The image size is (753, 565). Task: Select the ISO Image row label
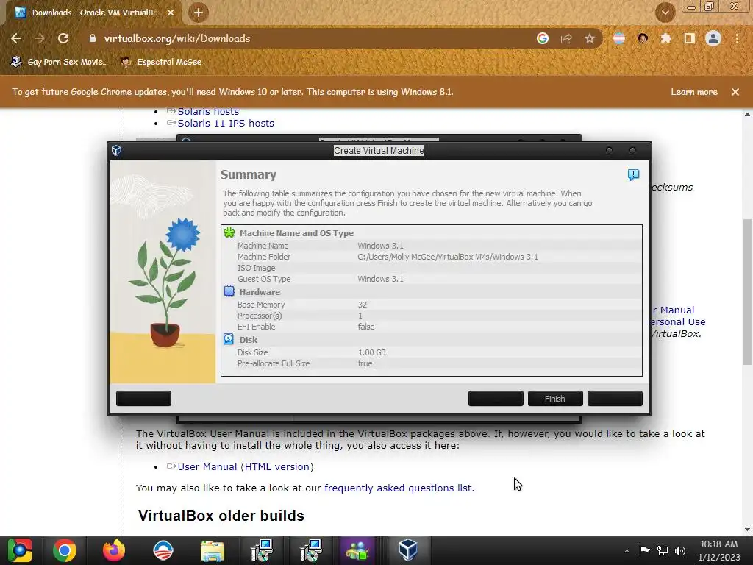256,268
